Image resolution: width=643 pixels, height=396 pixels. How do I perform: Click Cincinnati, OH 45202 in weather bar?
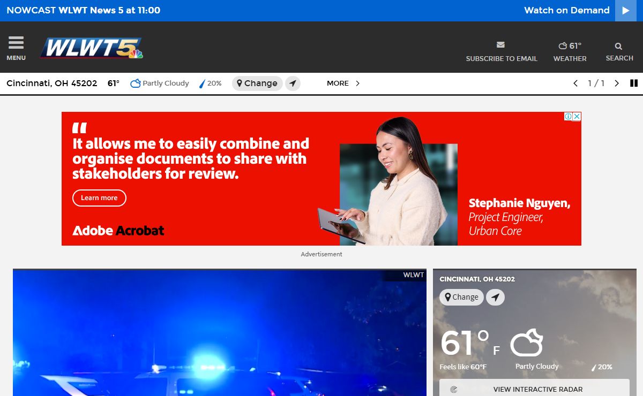coord(52,83)
